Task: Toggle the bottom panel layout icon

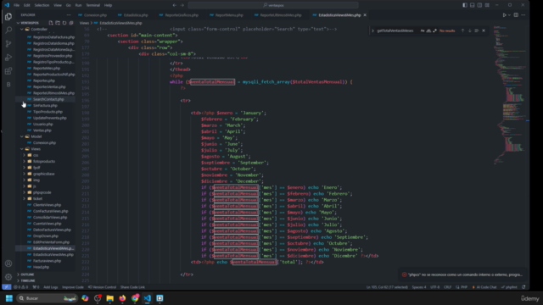Action: [x=472, y=5]
